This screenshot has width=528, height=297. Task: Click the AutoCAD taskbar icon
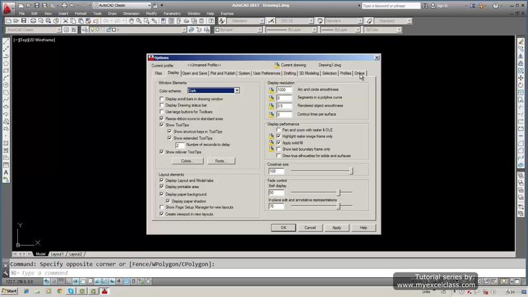pos(105,291)
